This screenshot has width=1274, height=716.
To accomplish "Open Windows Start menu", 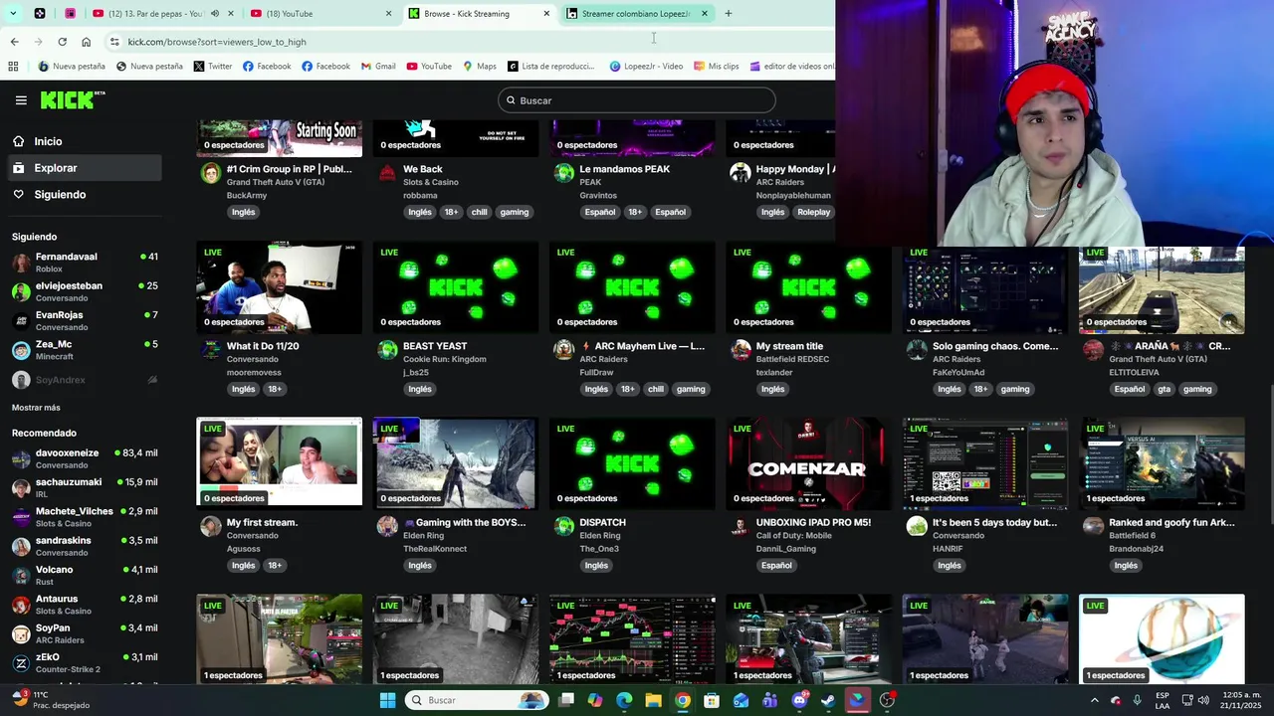I will click(387, 700).
